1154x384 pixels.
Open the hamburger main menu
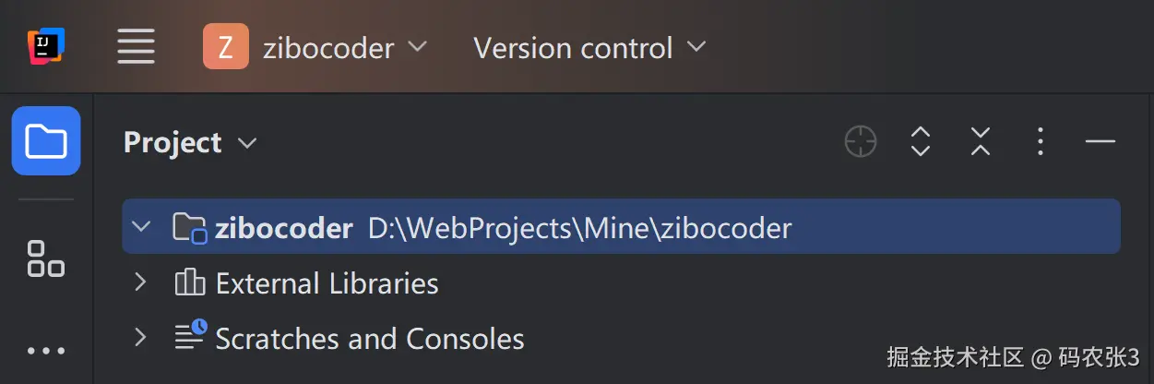tap(136, 46)
